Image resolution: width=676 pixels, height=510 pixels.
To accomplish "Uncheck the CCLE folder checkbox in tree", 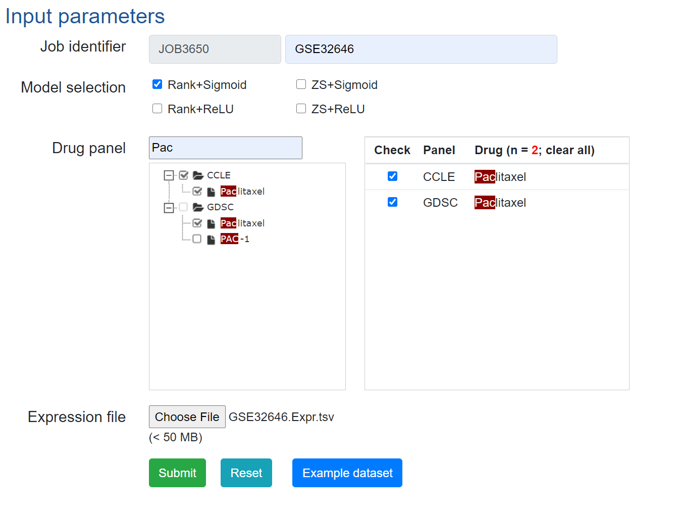I will pyautogui.click(x=183, y=175).
